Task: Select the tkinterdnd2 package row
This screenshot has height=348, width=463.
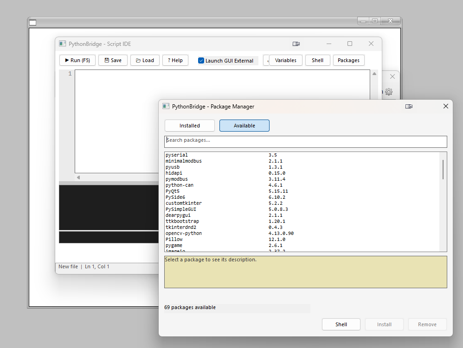Action: [302, 227]
